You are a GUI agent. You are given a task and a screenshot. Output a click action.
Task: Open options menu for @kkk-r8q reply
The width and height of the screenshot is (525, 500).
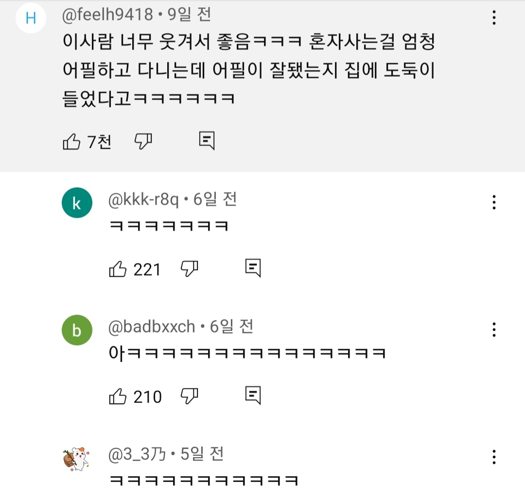click(x=494, y=202)
